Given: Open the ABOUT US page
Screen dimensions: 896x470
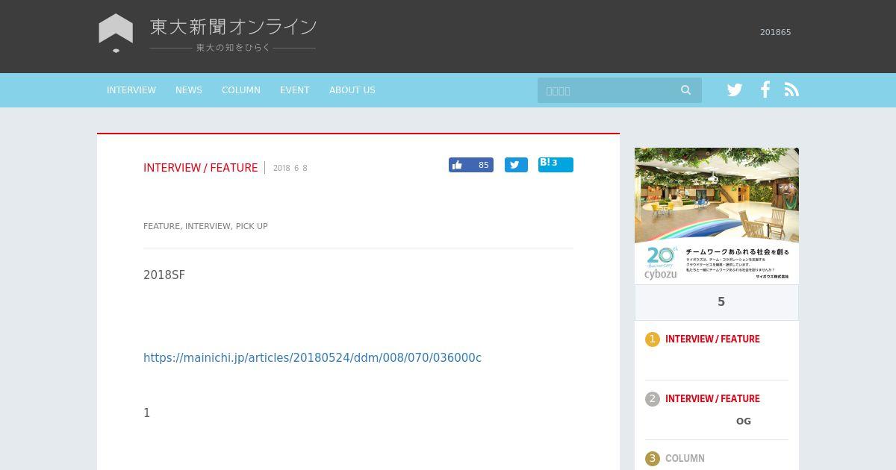Looking at the screenshot, I should [x=352, y=90].
